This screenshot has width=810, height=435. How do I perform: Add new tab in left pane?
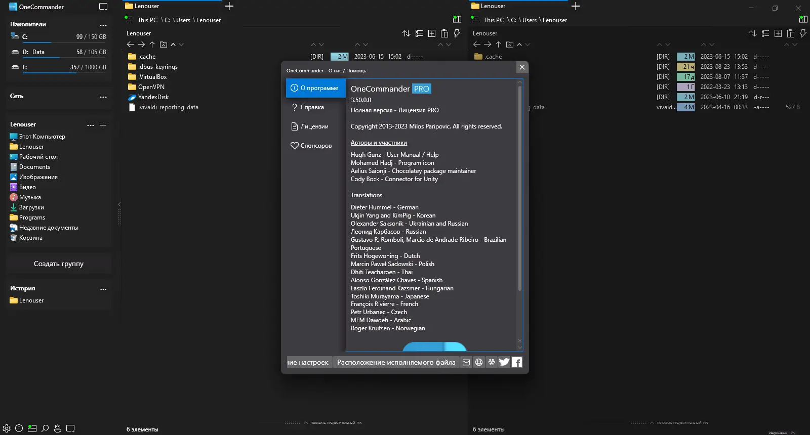[x=229, y=6]
